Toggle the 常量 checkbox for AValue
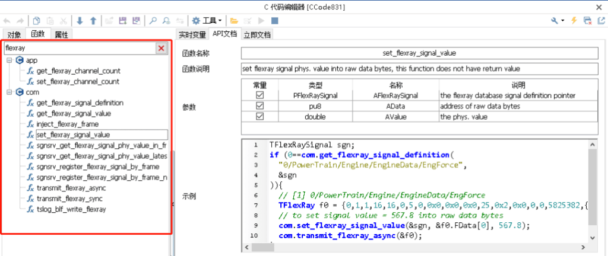608x256 pixels. pos(260,116)
